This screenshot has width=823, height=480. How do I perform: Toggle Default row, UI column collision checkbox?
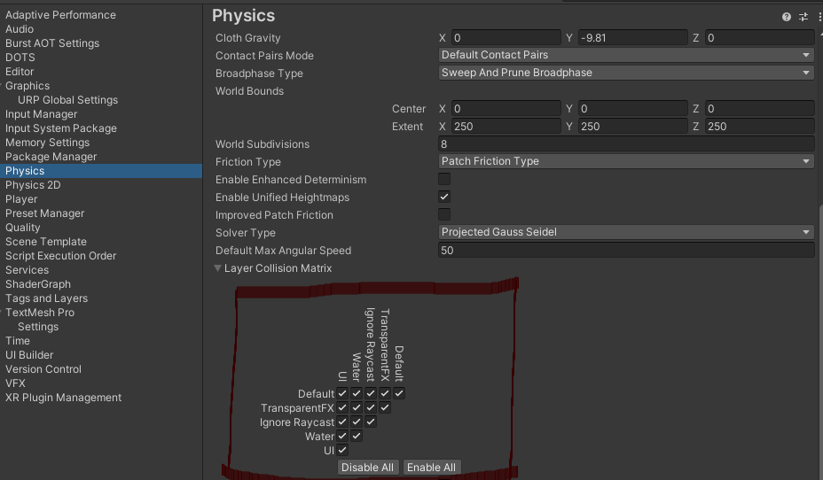pos(342,393)
